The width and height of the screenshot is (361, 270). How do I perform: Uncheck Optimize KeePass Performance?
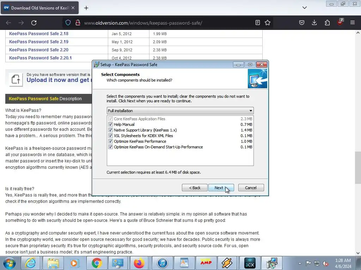(x=110, y=141)
